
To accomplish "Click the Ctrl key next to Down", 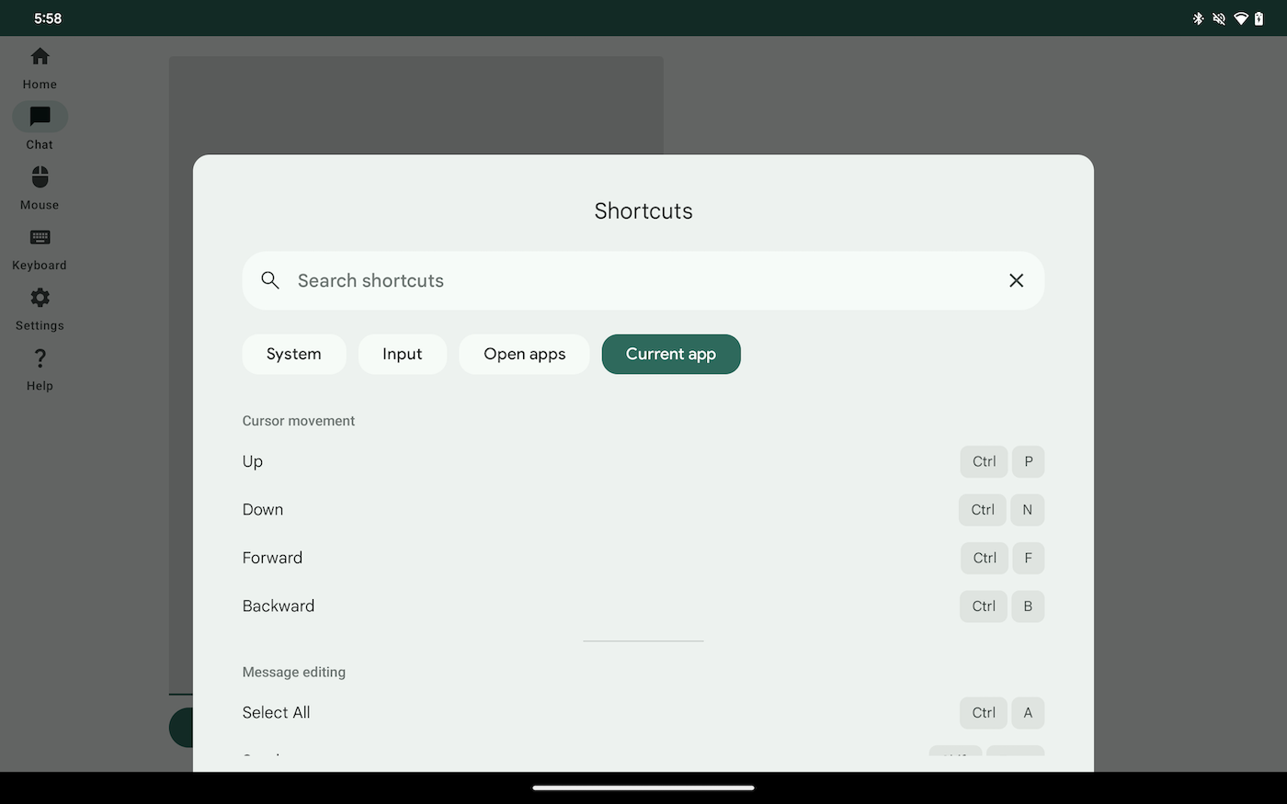I will point(982,510).
